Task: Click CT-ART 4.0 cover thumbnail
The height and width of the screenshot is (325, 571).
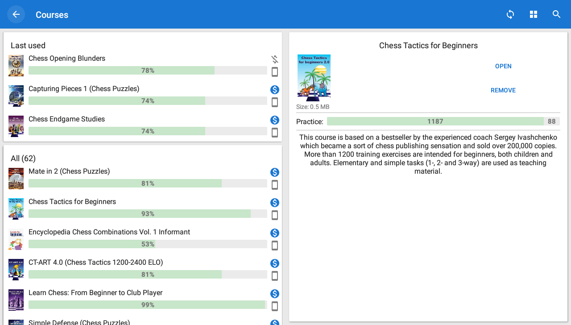Action: [x=16, y=270]
